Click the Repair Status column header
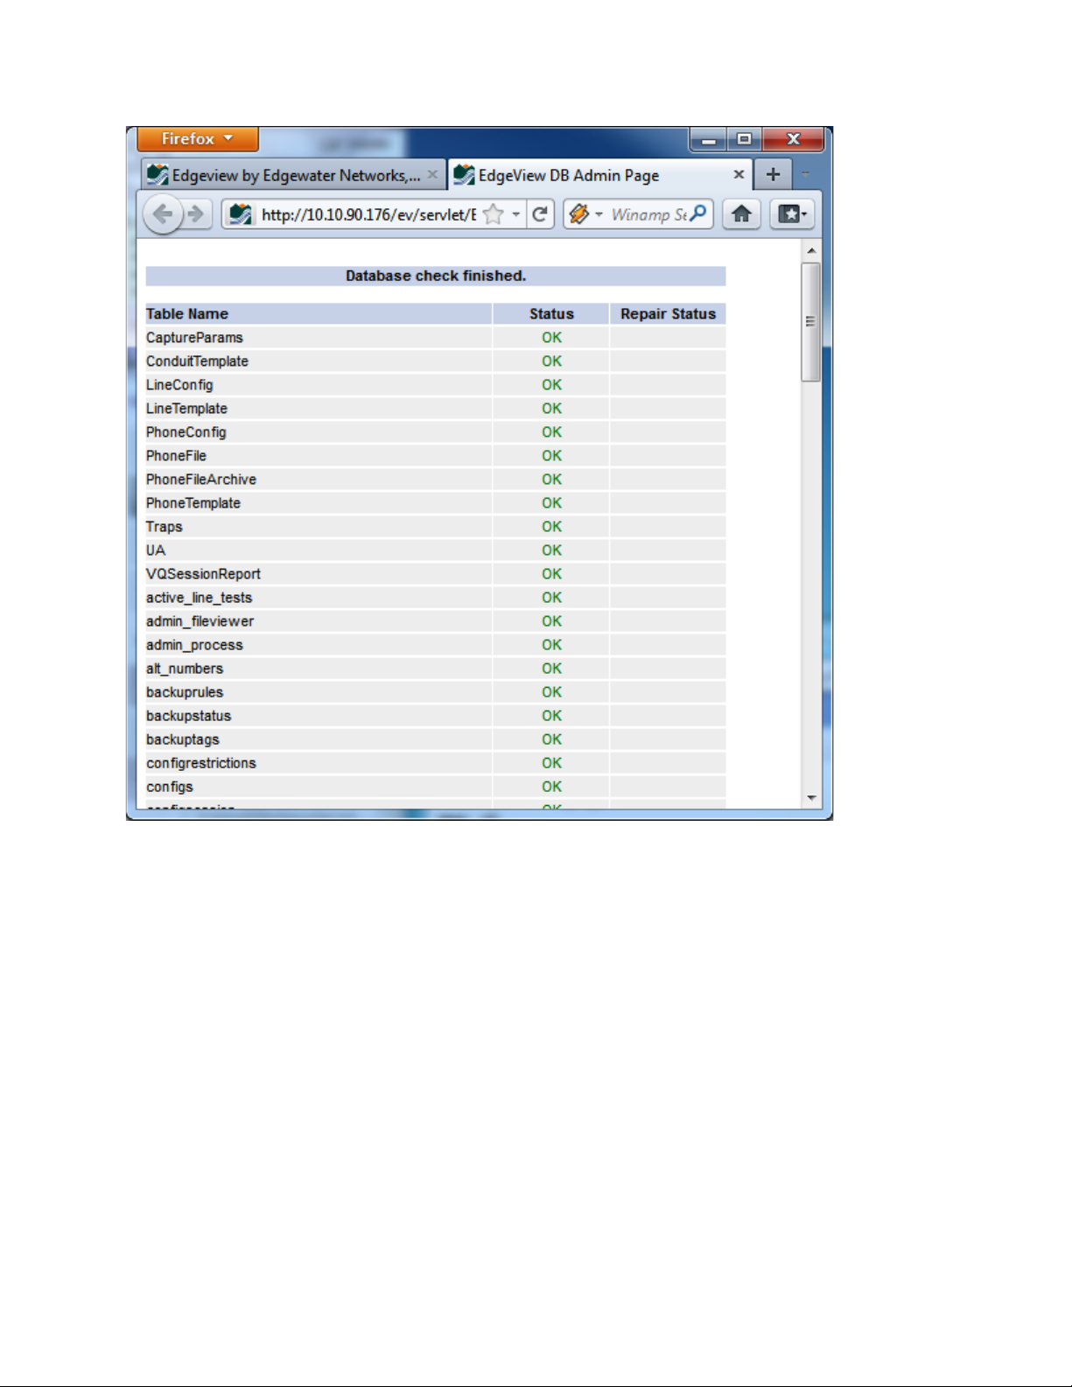1072x1387 pixels. (x=668, y=314)
